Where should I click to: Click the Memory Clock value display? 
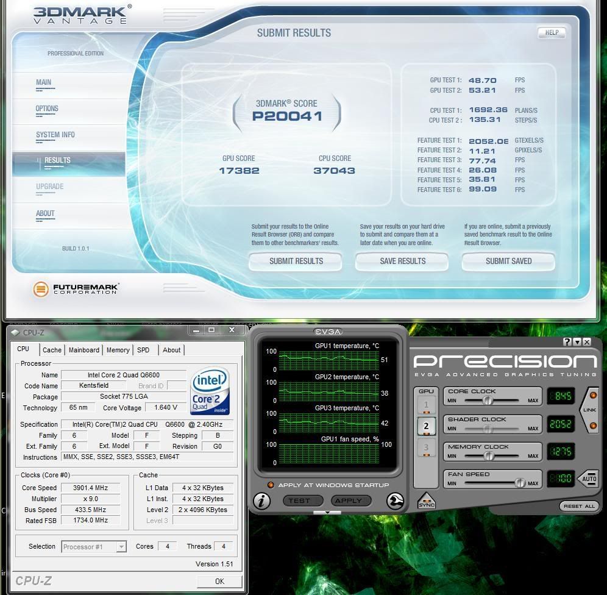pos(561,451)
